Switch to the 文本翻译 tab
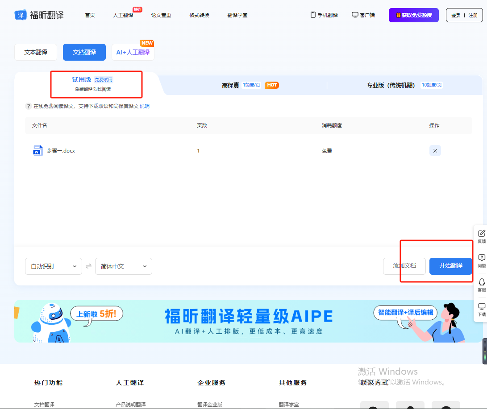Viewport: 487px width, 409px height. (36, 52)
